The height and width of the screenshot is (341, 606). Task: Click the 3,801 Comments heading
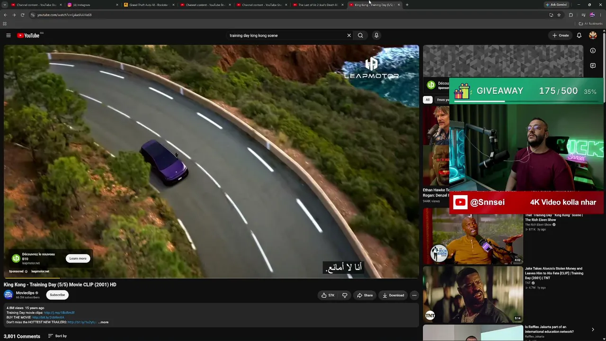pos(22,336)
